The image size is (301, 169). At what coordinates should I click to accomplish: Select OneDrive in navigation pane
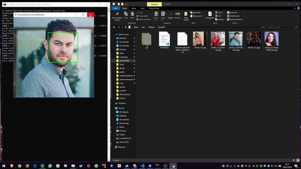[x=122, y=103]
